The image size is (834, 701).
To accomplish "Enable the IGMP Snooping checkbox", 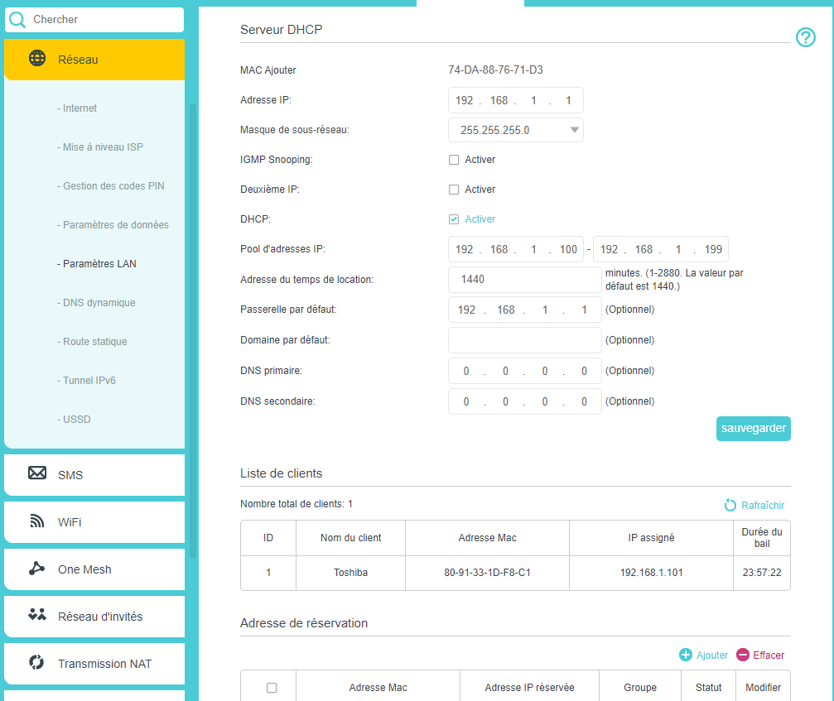I will pyautogui.click(x=454, y=160).
